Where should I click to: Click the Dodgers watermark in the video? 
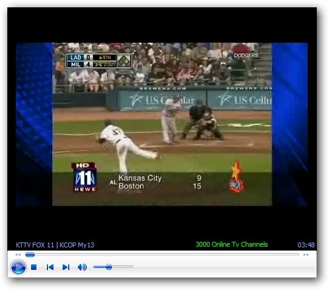point(246,55)
